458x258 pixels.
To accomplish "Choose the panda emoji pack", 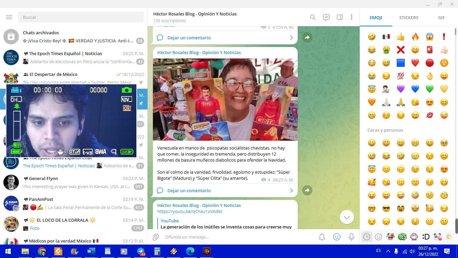I will pyautogui.click(x=437, y=237).
